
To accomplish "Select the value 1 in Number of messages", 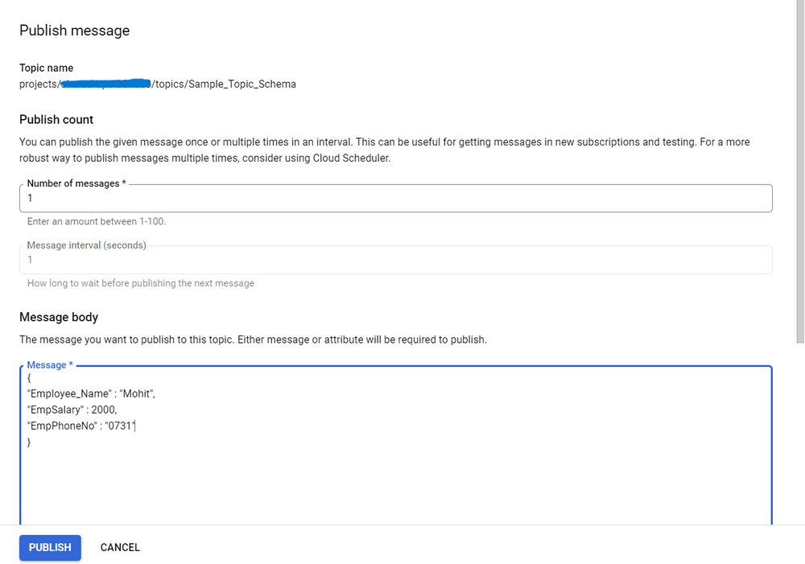I will coord(31,198).
